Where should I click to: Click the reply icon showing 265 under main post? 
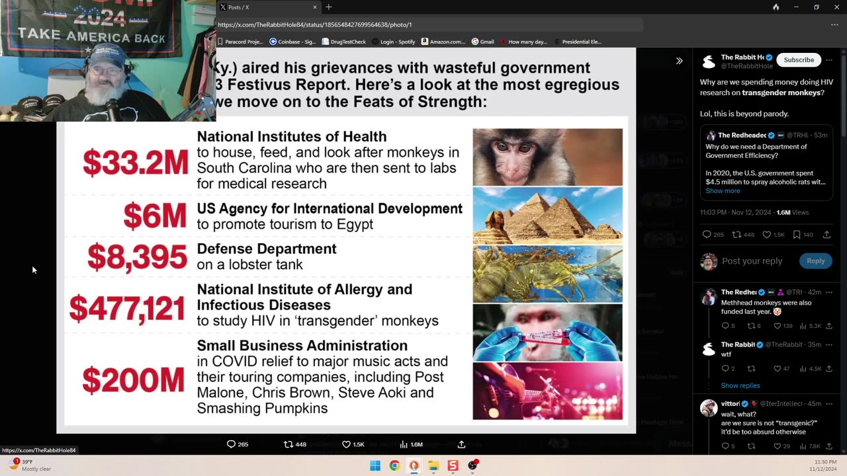click(706, 235)
